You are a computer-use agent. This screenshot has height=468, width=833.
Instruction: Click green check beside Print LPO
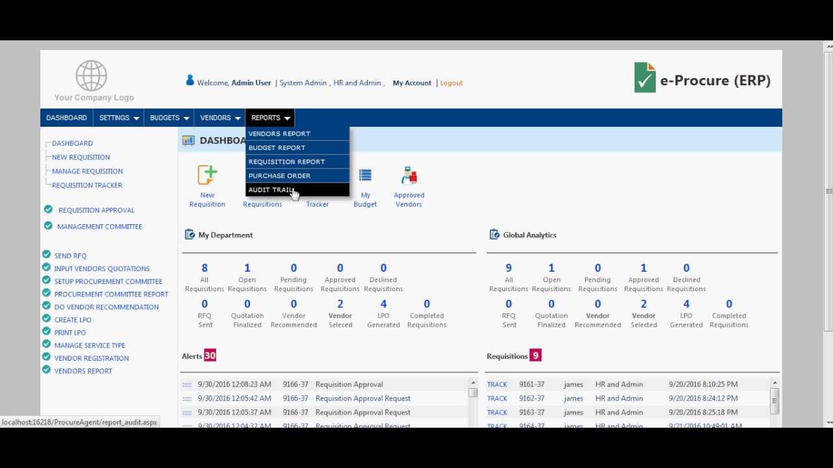tap(46, 331)
